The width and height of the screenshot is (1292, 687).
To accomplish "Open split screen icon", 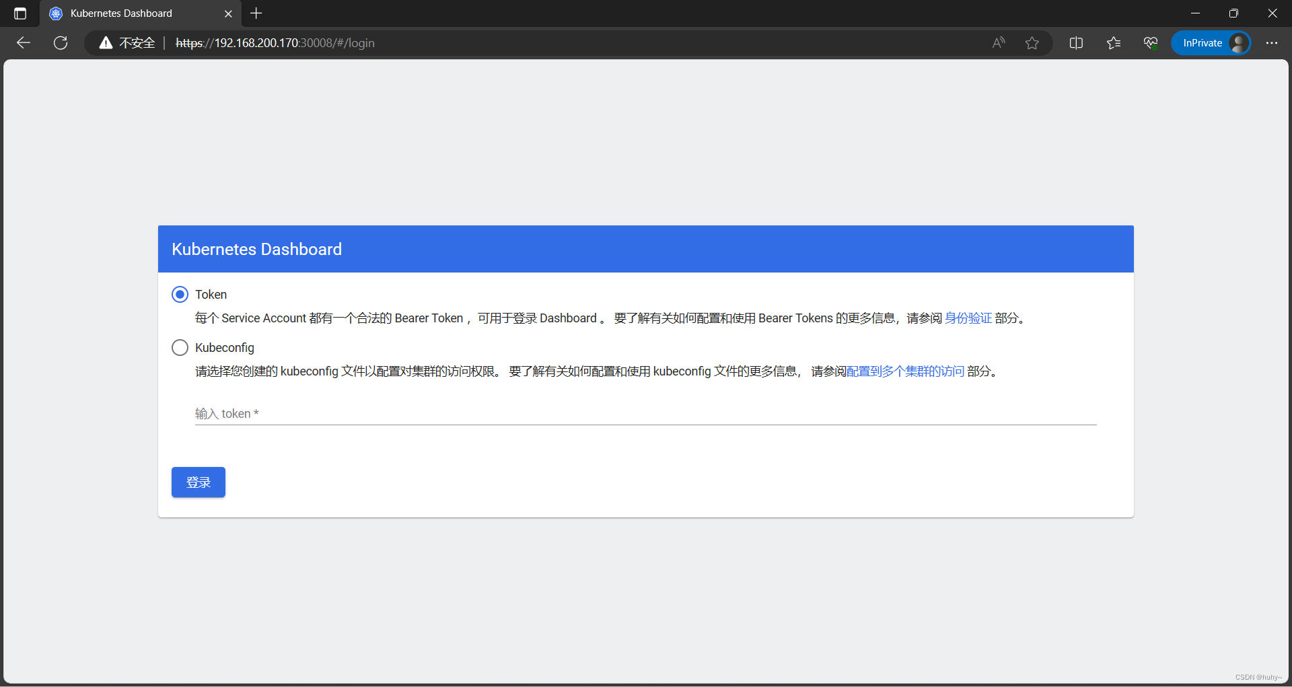I will [x=1076, y=43].
